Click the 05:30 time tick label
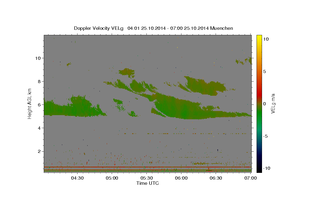Screen dimensions: 311x207 [x=146, y=178]
